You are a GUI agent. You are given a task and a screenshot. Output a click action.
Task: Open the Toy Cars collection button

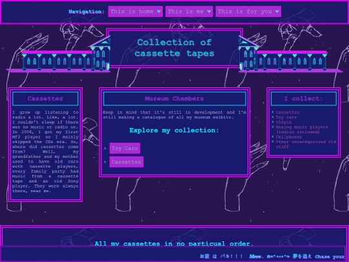coord(125,148)
